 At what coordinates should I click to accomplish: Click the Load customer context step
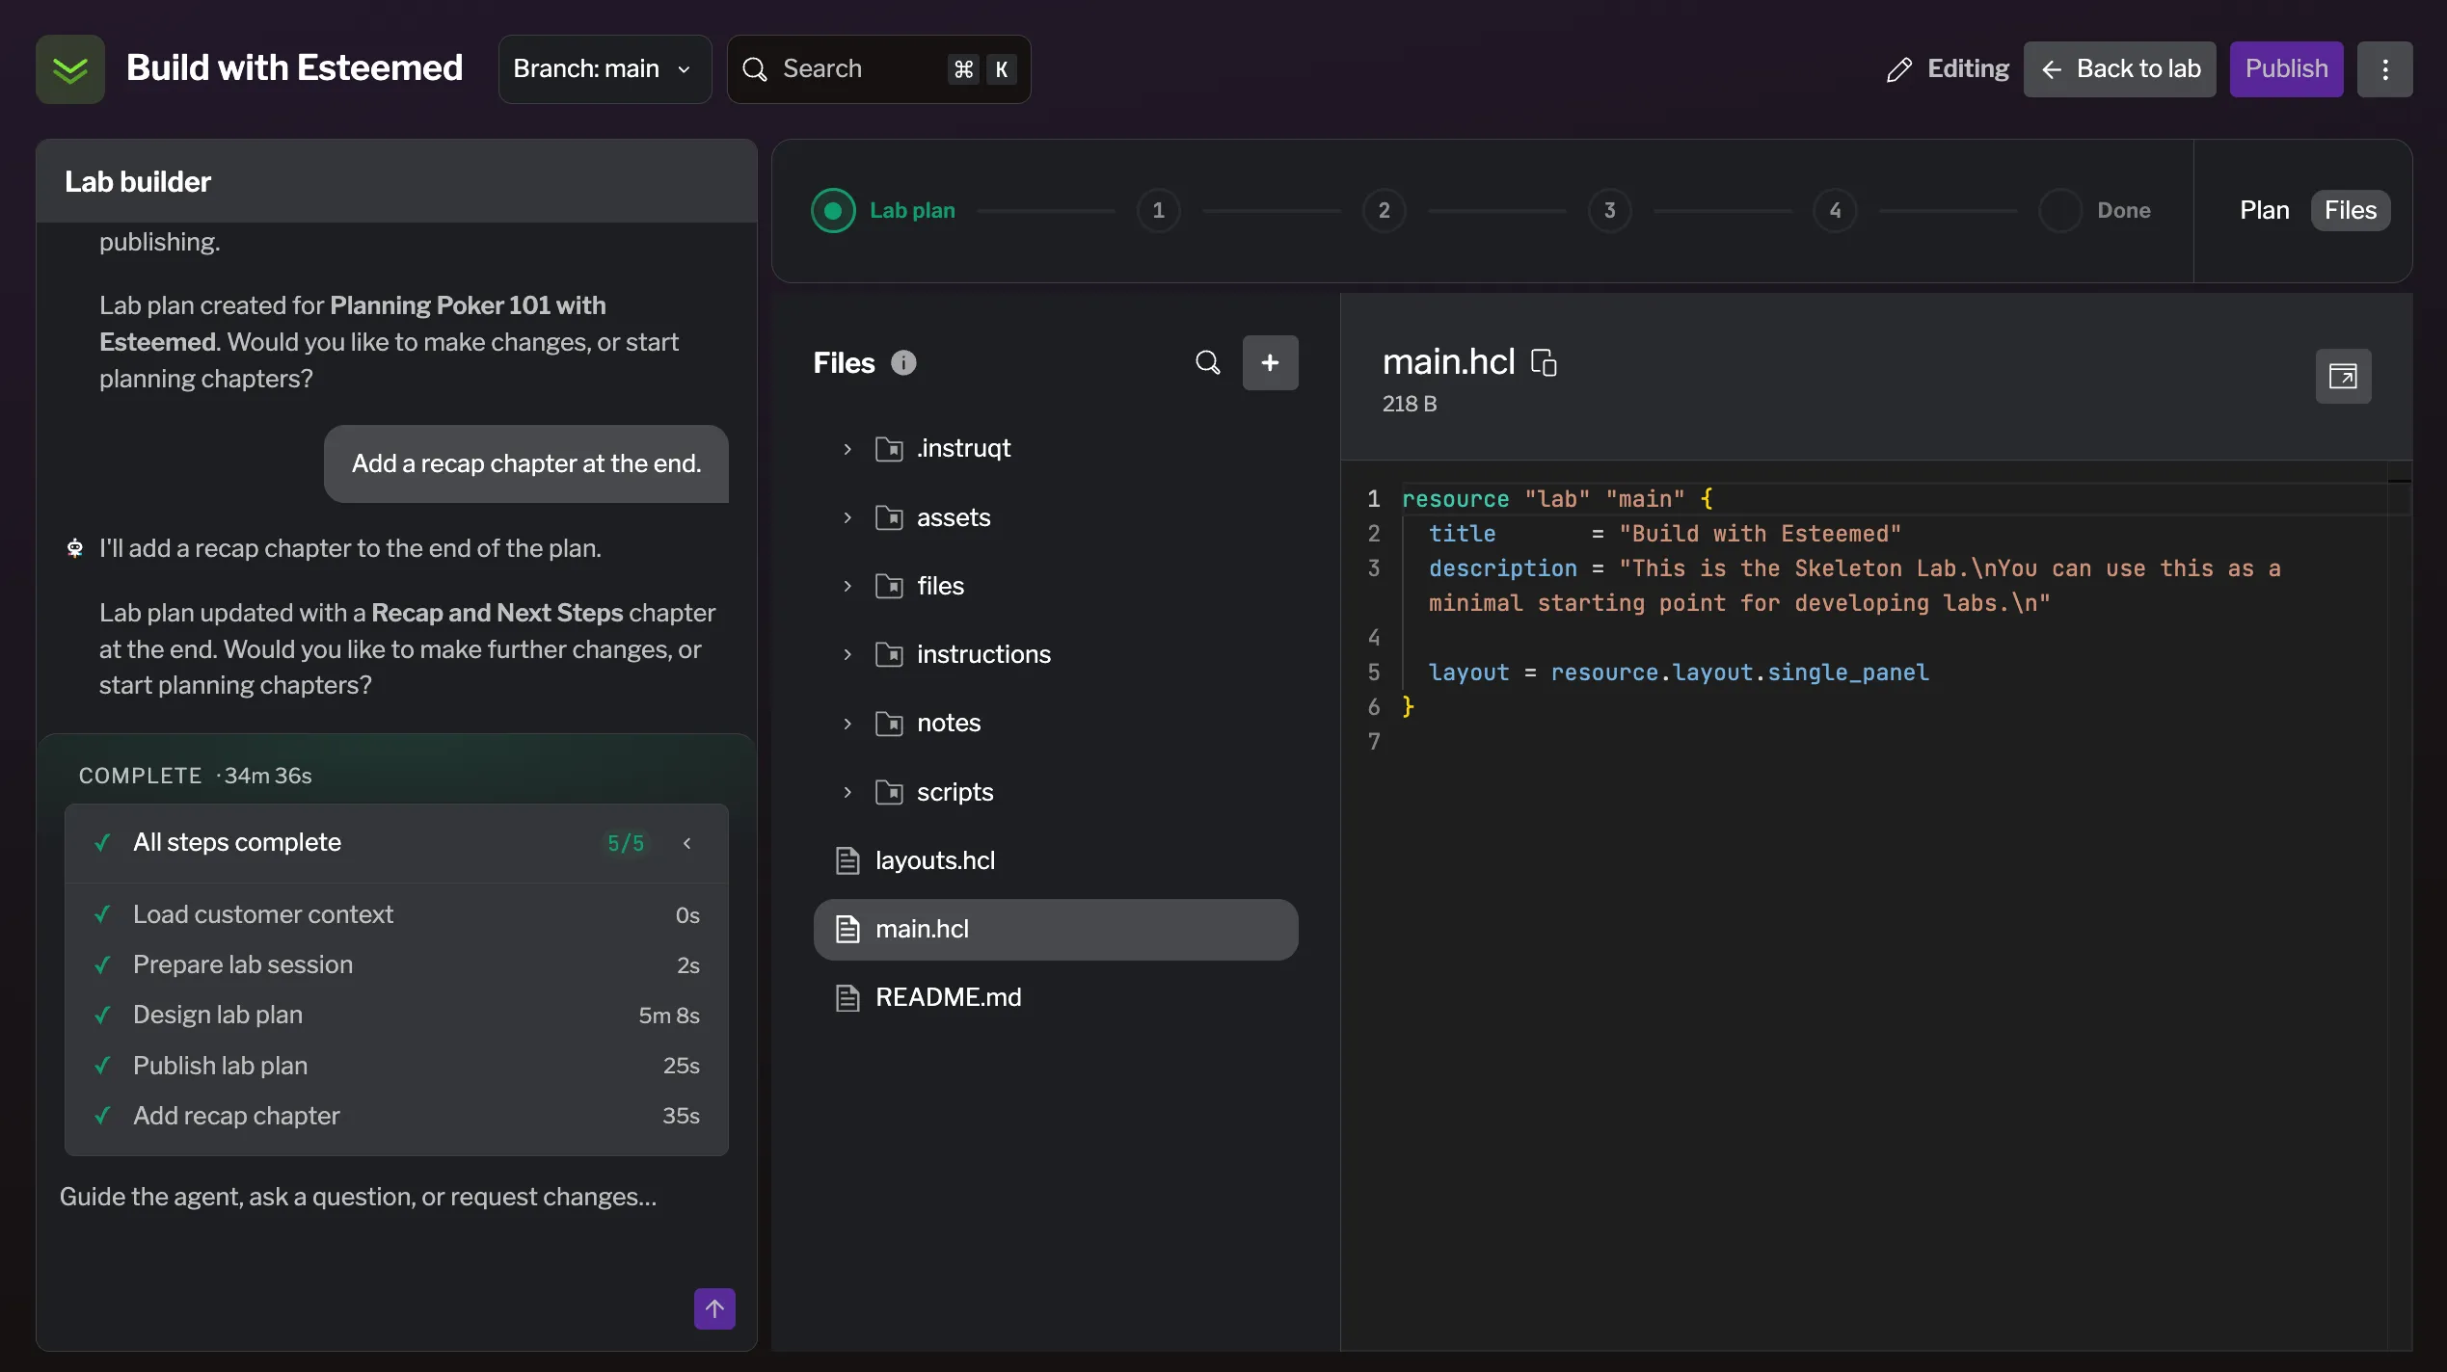click(x=396, y=914)
